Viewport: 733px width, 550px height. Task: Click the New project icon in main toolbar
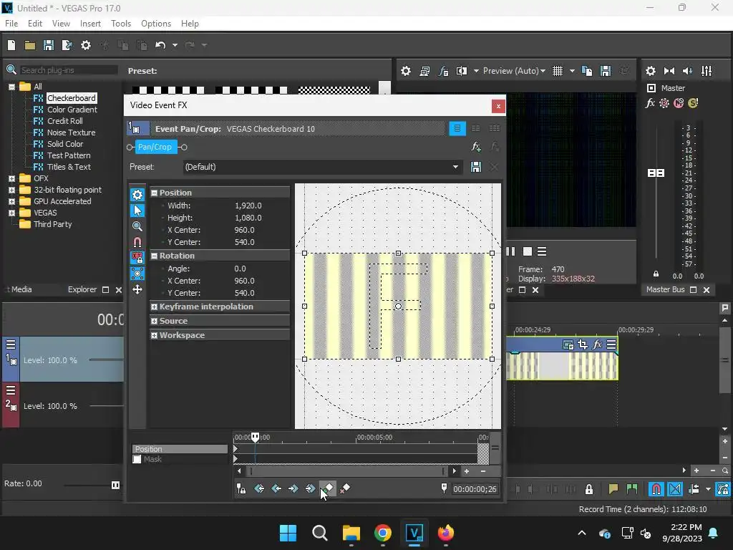point(11,45)
